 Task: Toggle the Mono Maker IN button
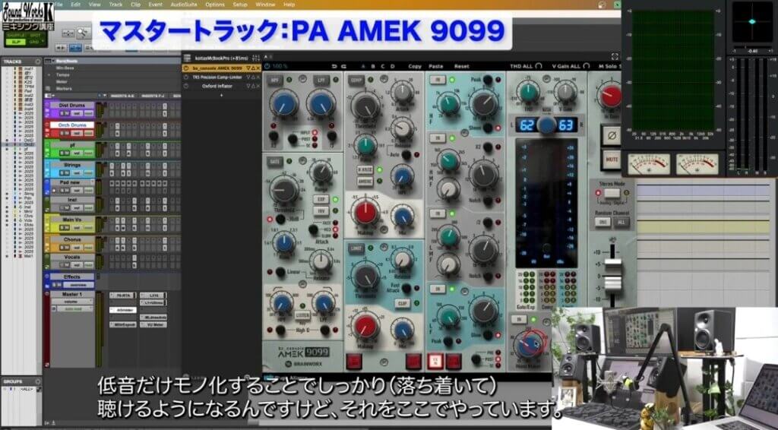[x=518, y=319]
